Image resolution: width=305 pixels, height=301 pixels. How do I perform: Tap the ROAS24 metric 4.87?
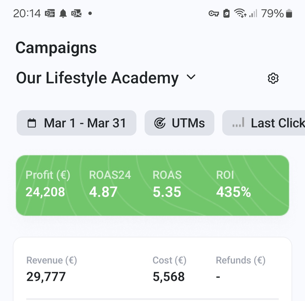click(x=103, y=192)
